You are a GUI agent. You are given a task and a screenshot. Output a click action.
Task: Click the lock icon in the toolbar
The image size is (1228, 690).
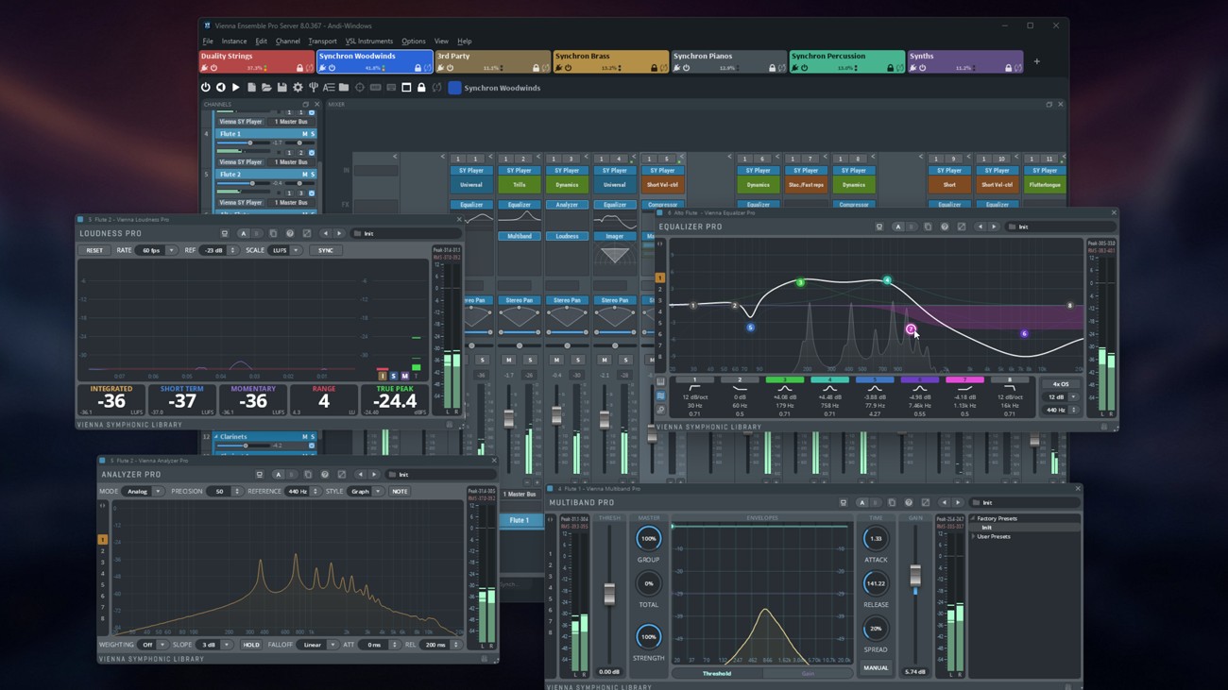422,87
